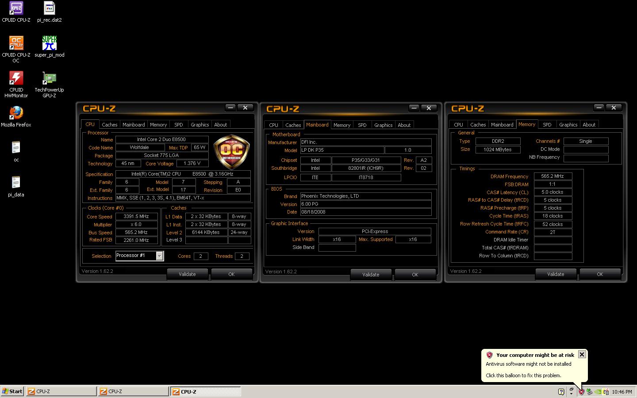The width and height of the screenshot is (637, 398).
Task: Click the Gigabyte OC Motherboard badge logo
Action: [231, 152]
